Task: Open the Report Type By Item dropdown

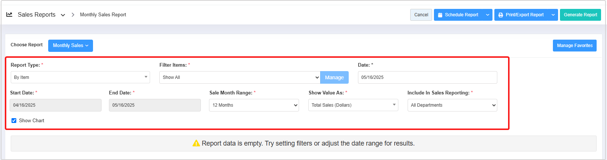Action: pos(80,77)
